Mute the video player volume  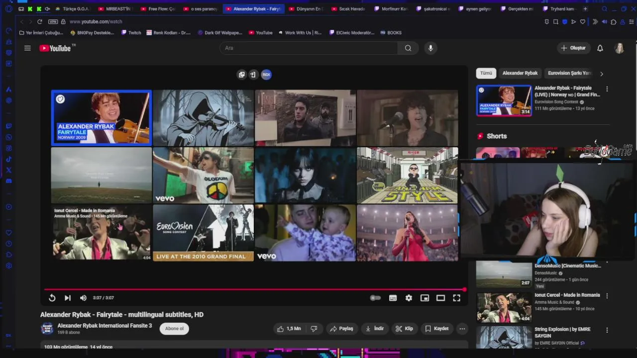click(x=83, y=298)
